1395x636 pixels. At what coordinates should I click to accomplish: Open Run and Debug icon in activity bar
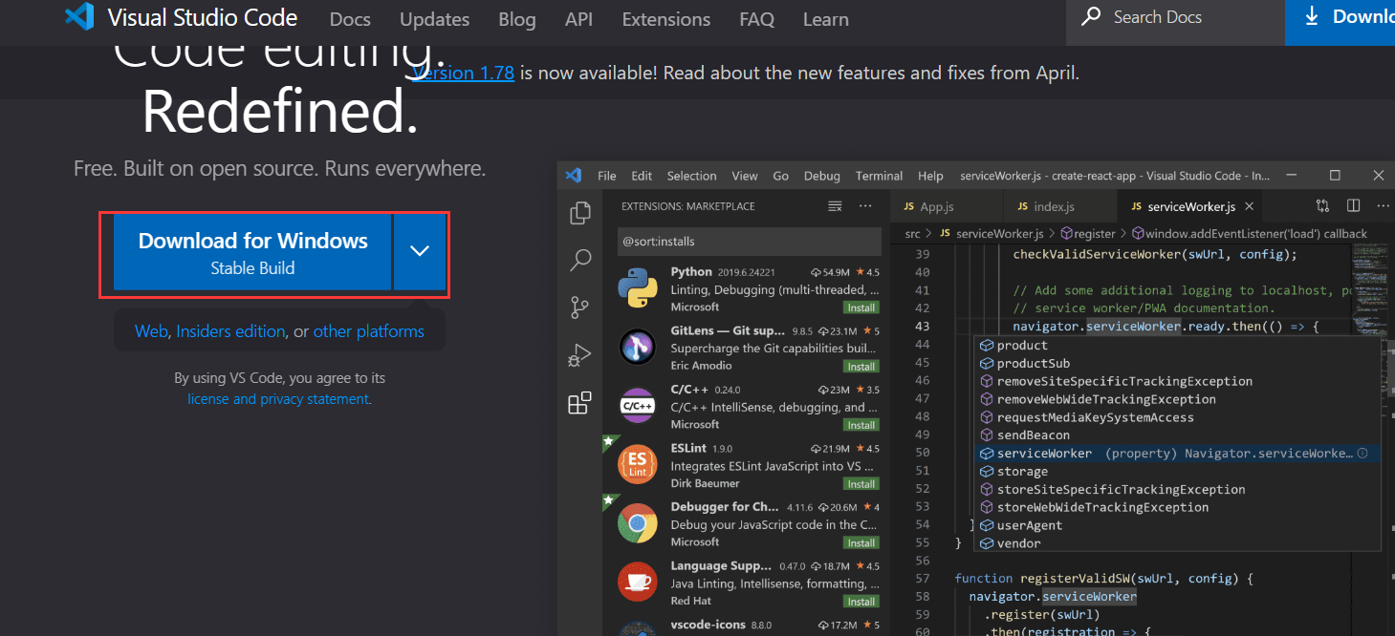579,355
